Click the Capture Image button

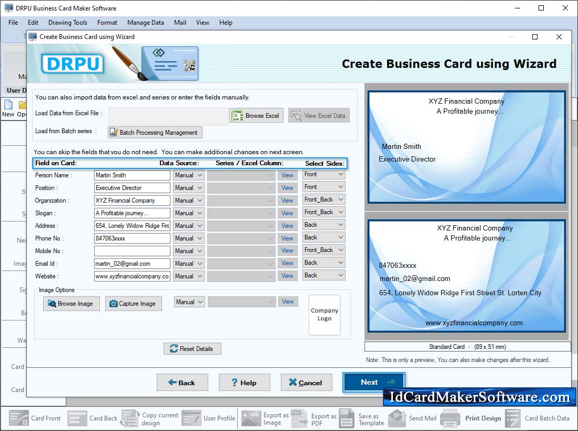point(134,304)
